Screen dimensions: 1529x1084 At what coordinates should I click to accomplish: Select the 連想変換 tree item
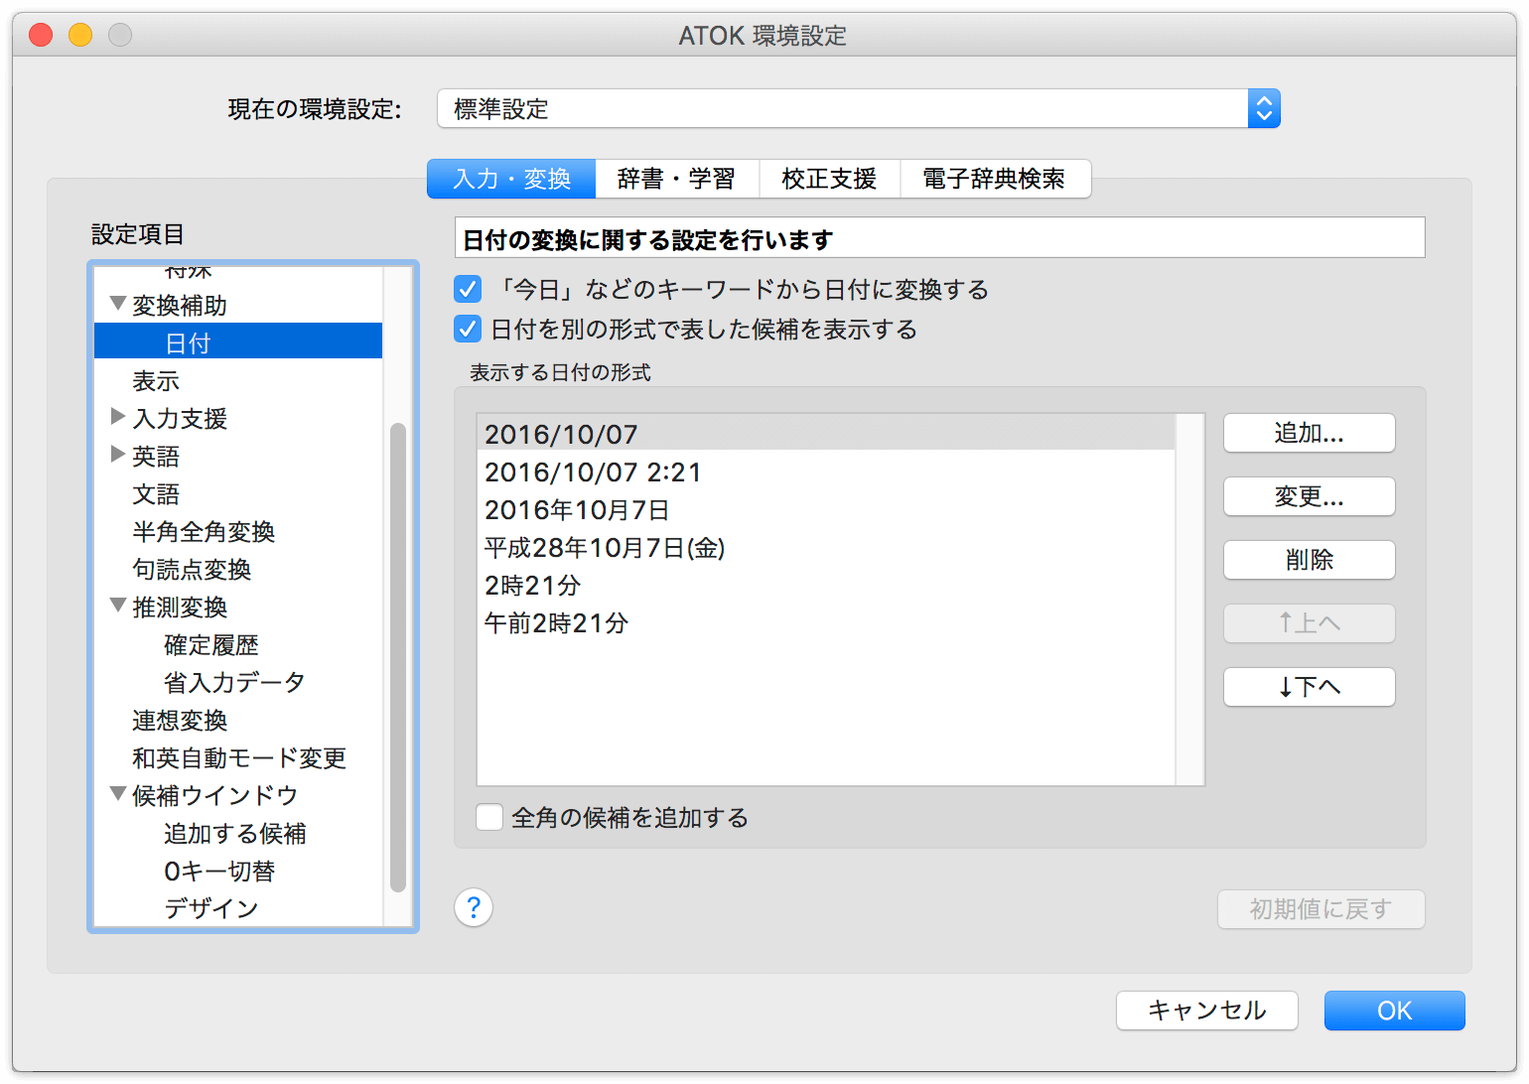(238, 720)
